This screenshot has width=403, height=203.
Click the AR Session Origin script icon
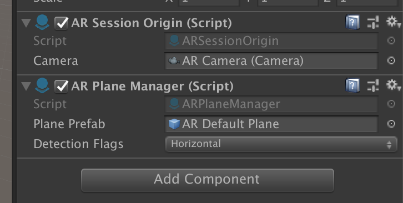42,22
